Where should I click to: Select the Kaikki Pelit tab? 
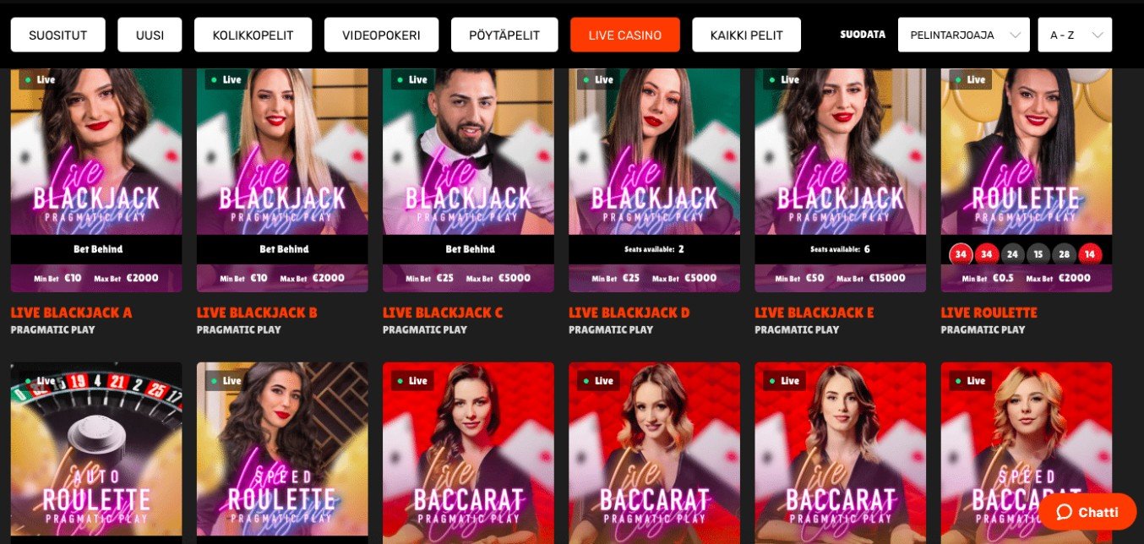click(x=746, y=35)
